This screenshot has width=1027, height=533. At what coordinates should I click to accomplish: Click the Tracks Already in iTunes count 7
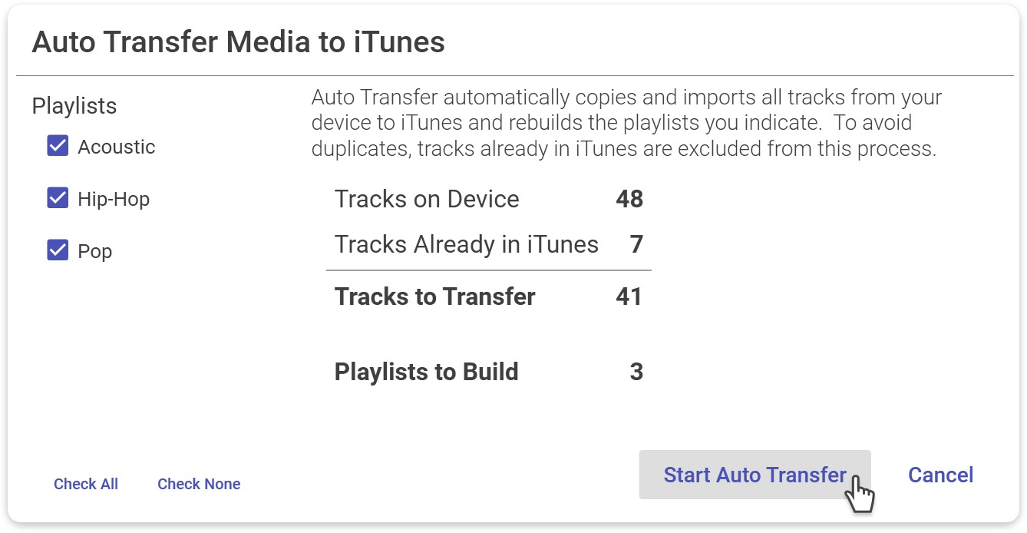636,244
